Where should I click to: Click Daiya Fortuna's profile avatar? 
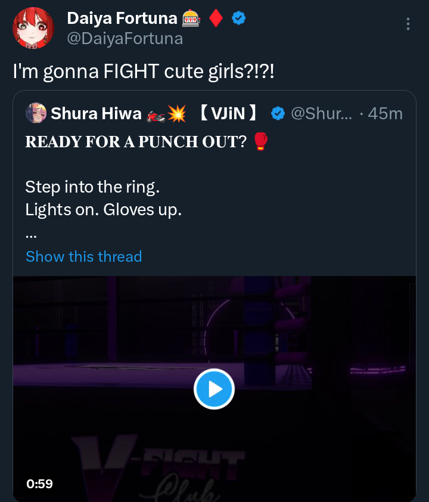(x=33, y=29)
